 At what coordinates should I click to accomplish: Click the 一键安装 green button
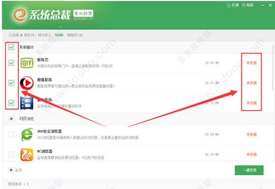click(249, 170)
